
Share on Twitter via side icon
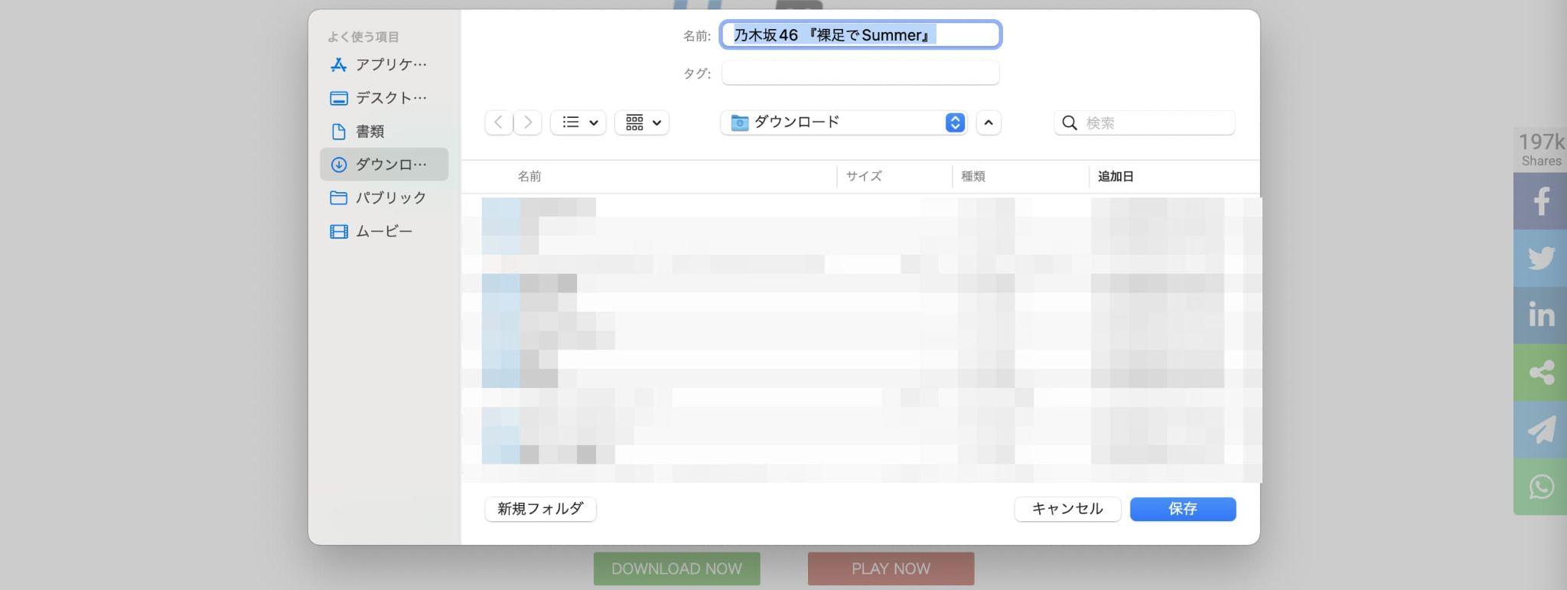1540,258
